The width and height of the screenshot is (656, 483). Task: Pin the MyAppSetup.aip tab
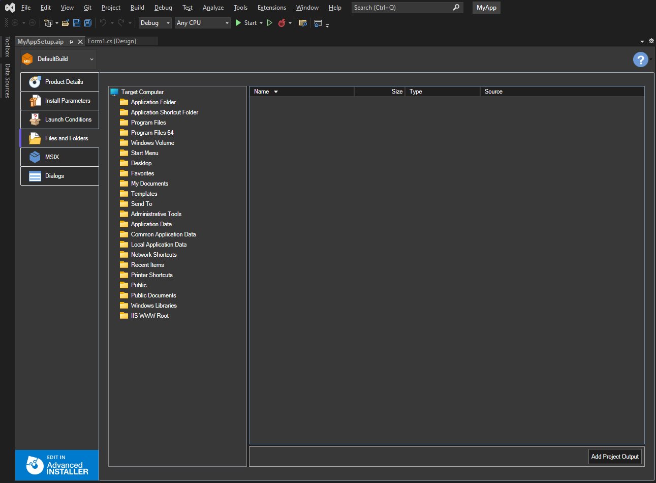click(71, 42)
